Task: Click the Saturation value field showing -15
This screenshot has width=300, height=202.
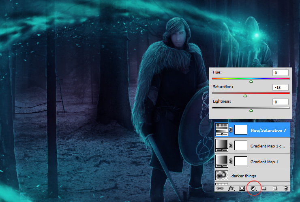Action: coord(281,87)
